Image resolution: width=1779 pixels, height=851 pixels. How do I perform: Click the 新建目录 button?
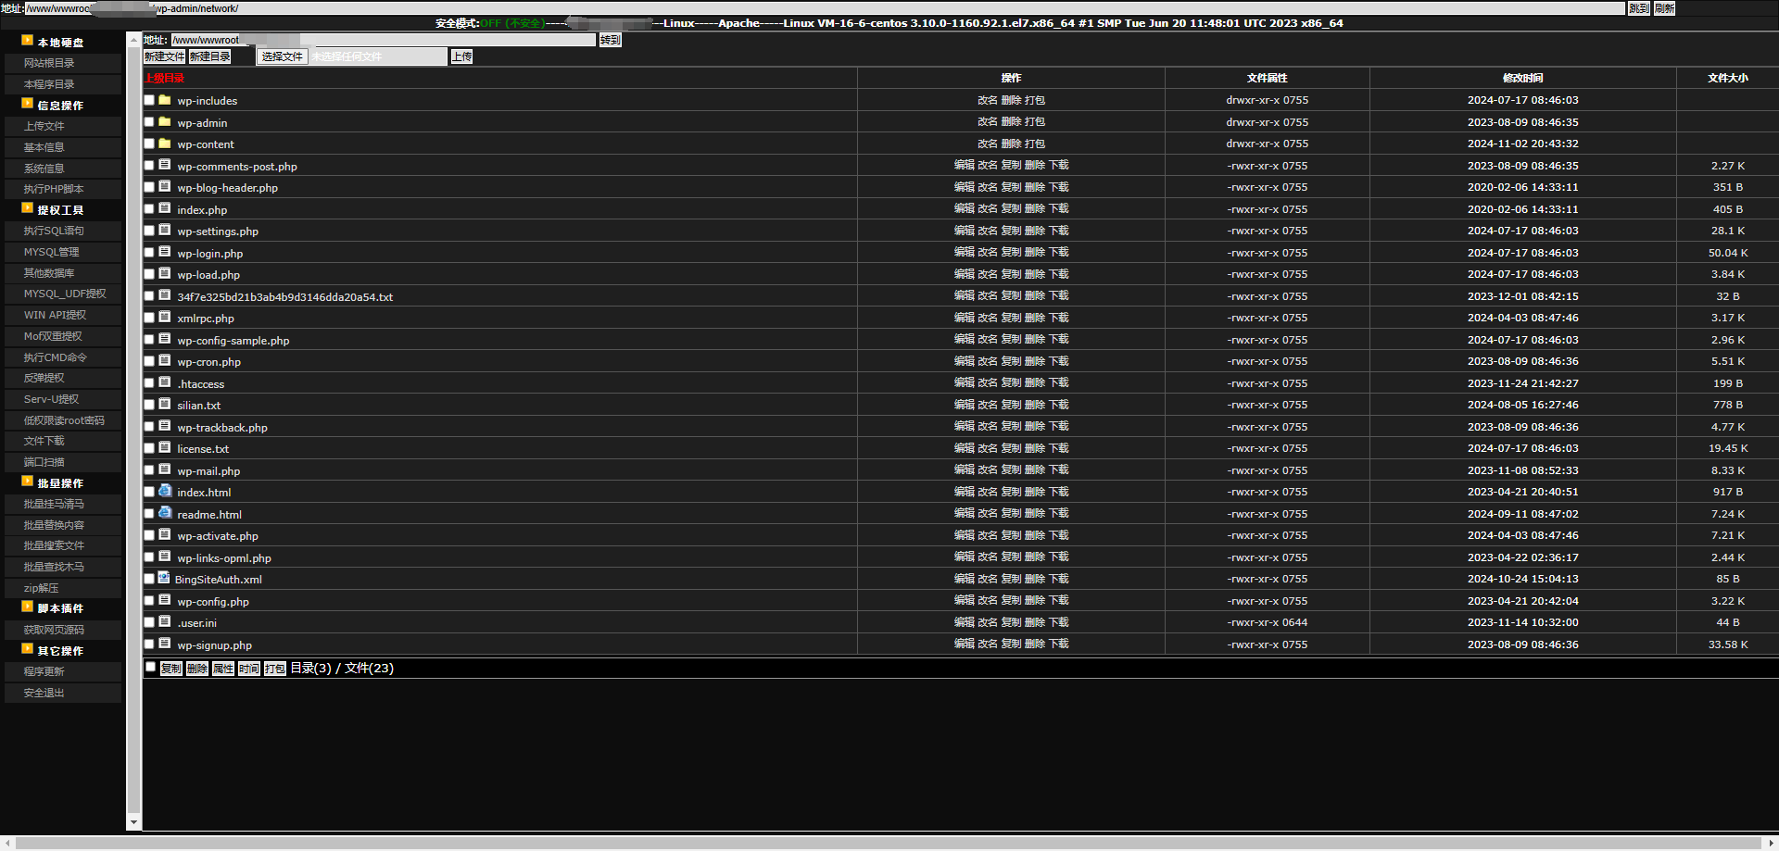click(x=210, y=56)
